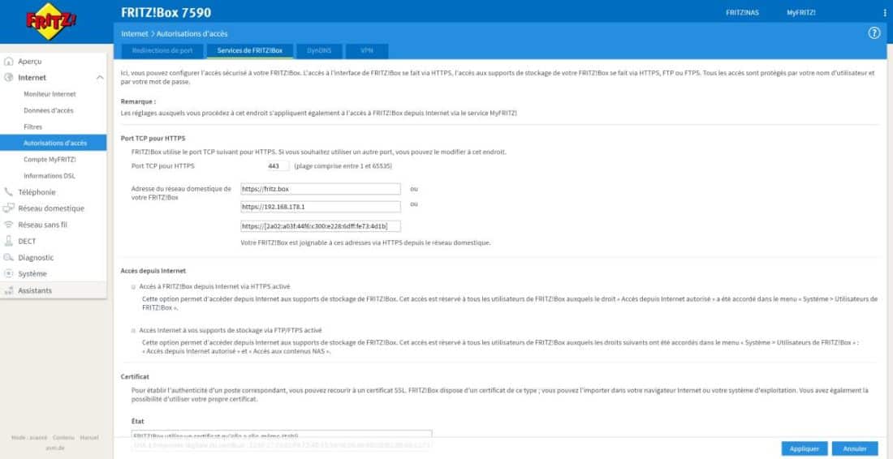Open the Système section
This screenshot has height=459, width=893.
click(32, 273)
